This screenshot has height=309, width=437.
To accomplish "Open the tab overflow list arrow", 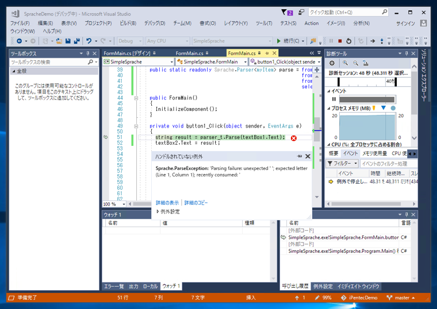I will click(319, 53).
